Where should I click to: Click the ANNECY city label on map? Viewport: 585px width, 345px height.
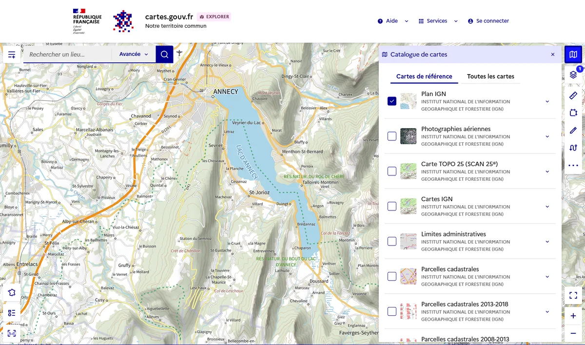tap(226, 92)
